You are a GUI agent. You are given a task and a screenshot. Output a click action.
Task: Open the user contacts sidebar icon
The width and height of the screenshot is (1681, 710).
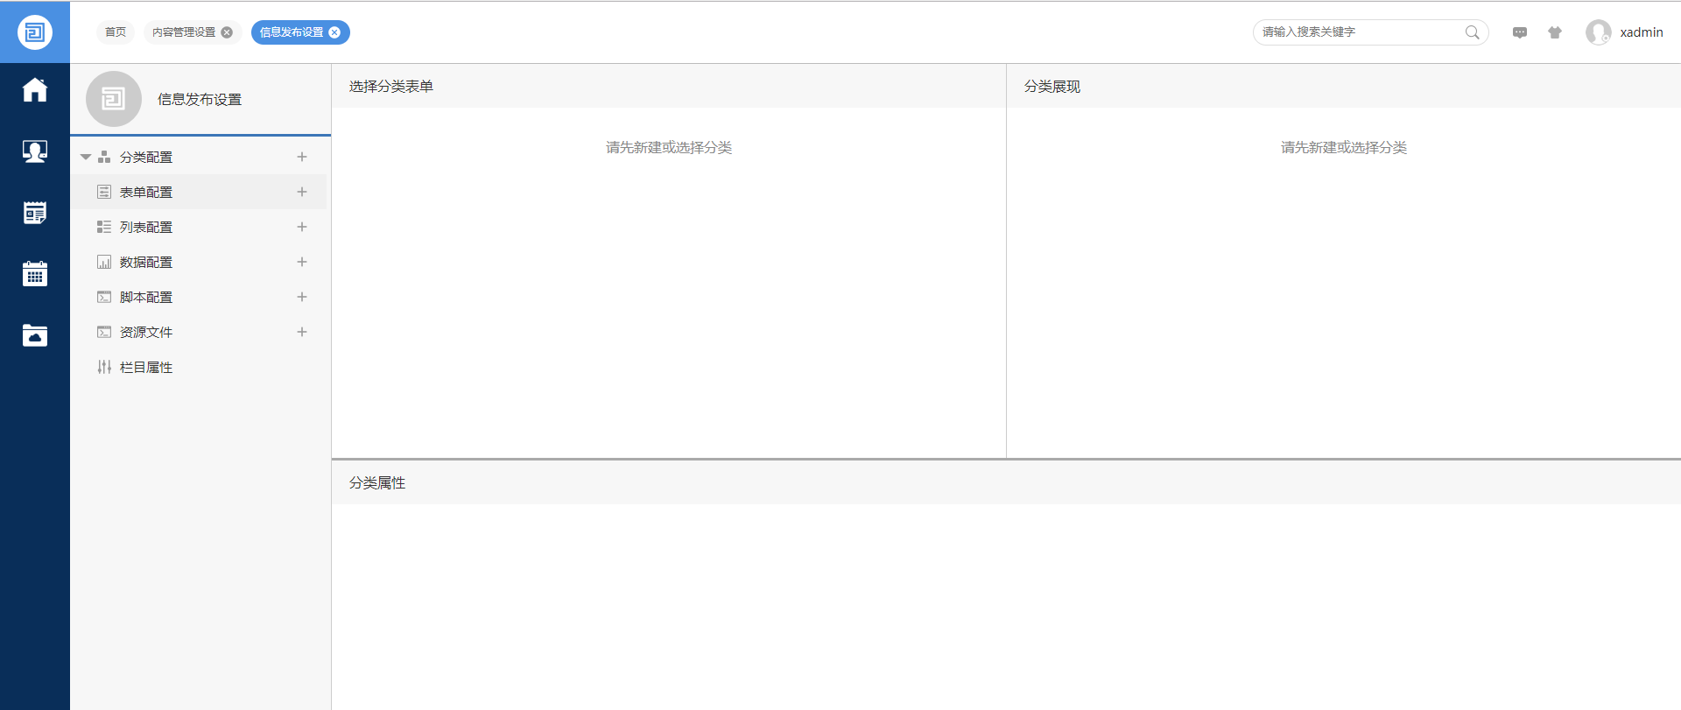[35, 151]
